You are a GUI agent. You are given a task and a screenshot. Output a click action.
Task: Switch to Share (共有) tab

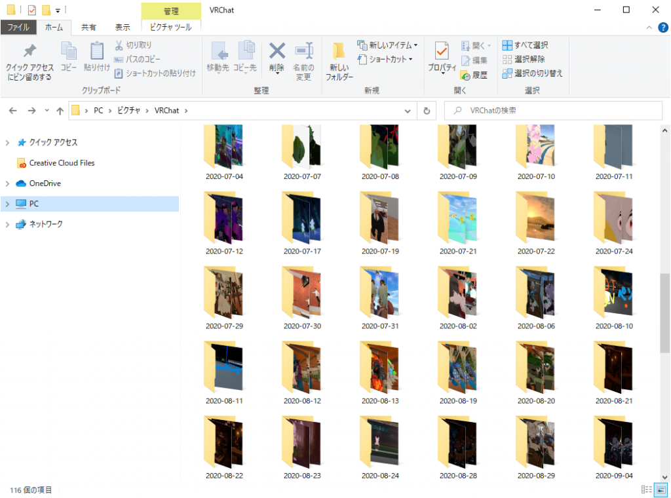coord(88,28)
